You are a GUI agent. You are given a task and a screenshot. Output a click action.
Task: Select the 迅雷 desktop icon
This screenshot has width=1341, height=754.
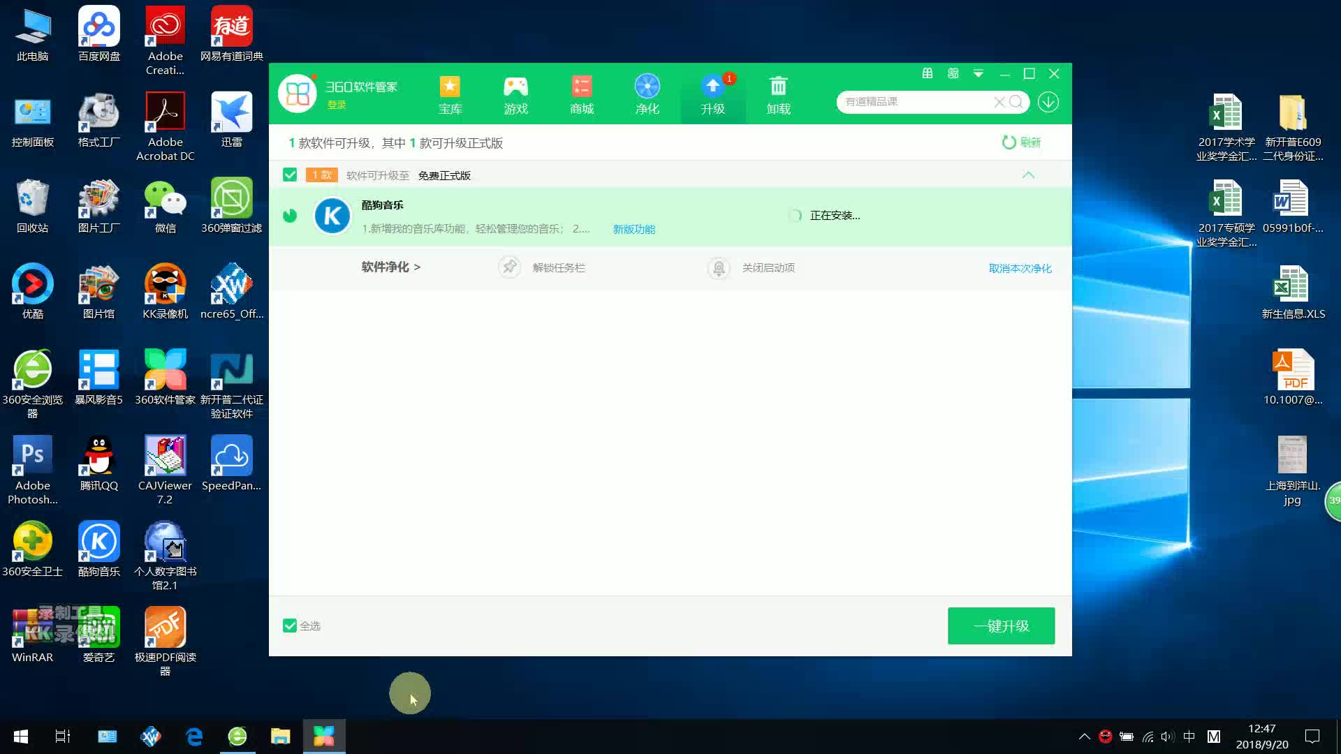232,119
